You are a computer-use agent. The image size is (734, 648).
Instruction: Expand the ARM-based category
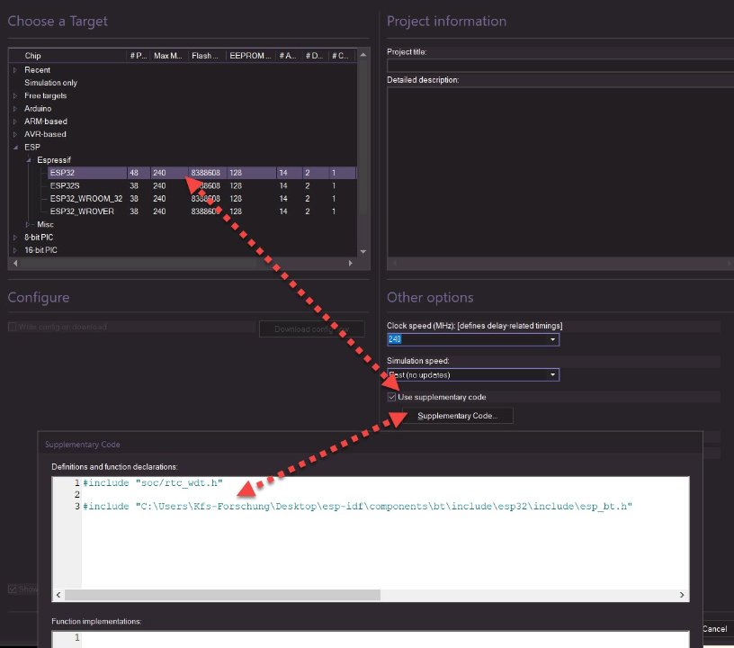pyautogui.click(x=14, y=121)
